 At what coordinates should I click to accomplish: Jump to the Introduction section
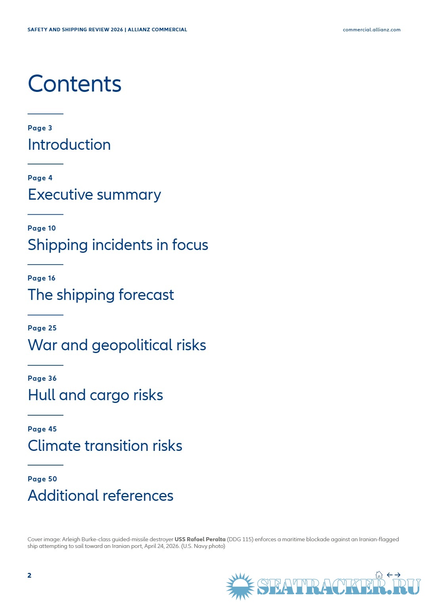pyautogui.click(x=69, y=145)
